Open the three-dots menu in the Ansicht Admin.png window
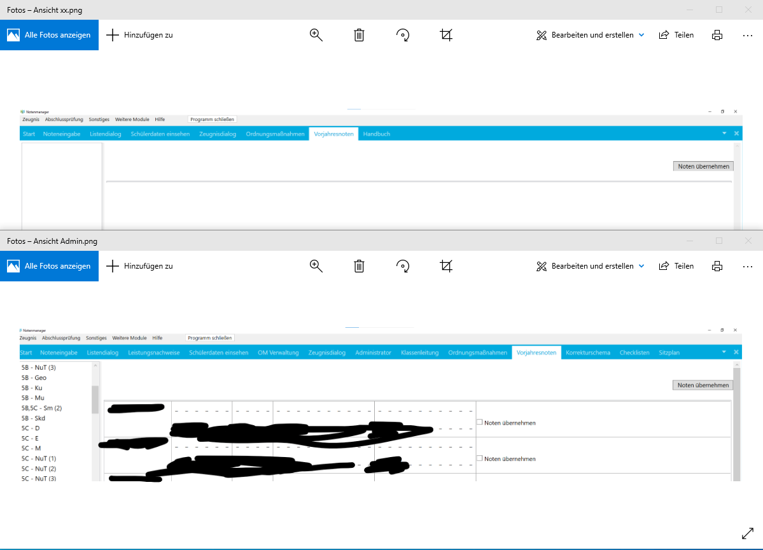This screenshot has width=763, height=550. 748,266
